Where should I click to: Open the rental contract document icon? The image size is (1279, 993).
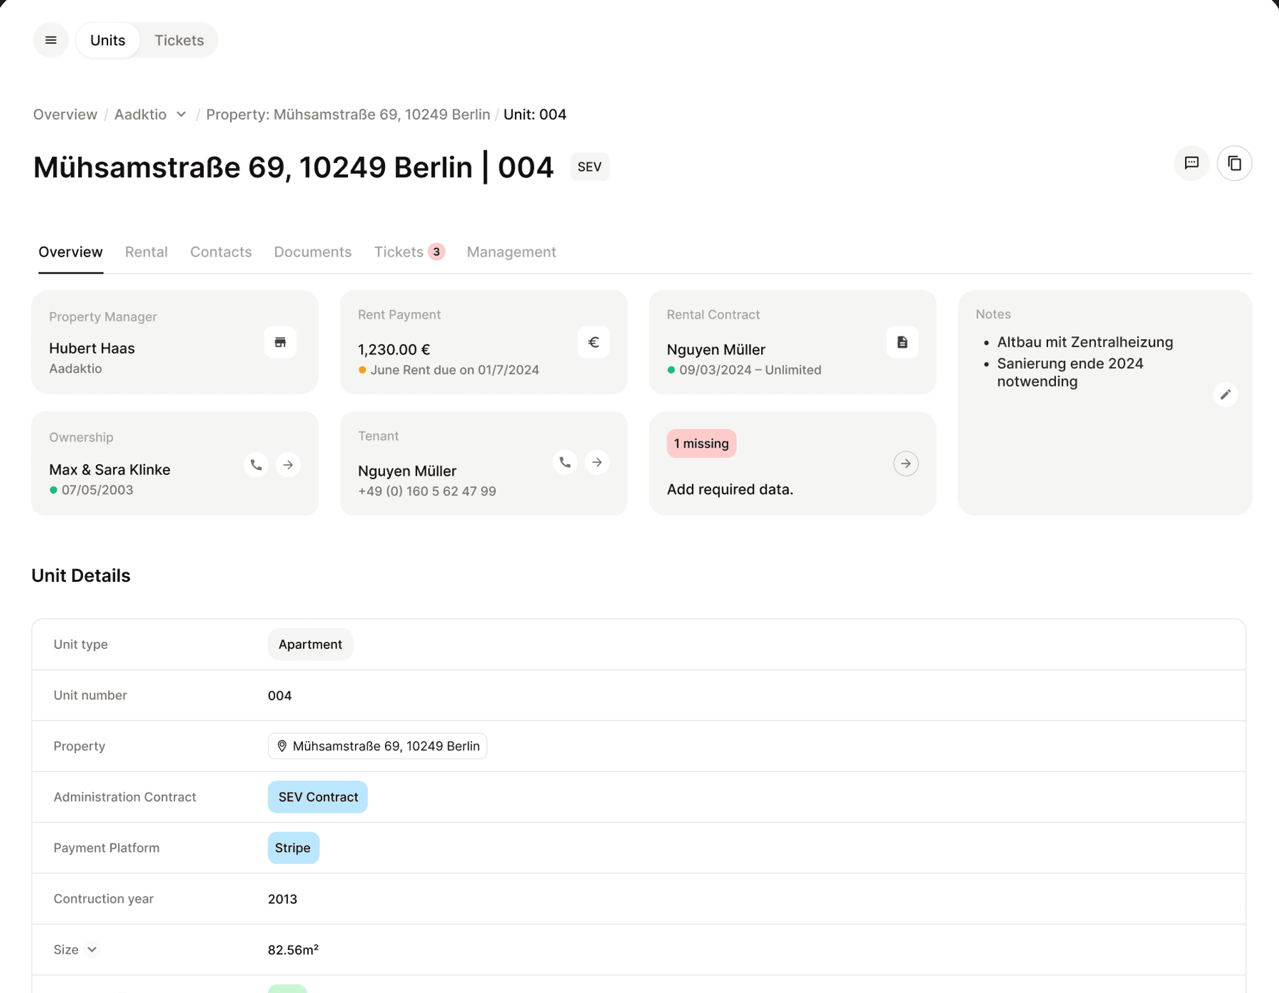(x=902, y=342)
